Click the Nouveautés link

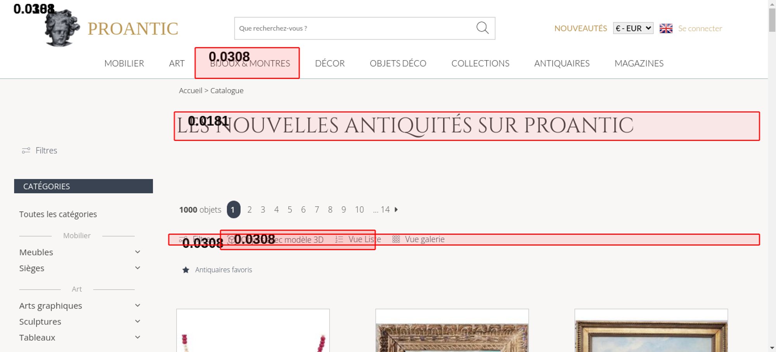click(580, 28)
